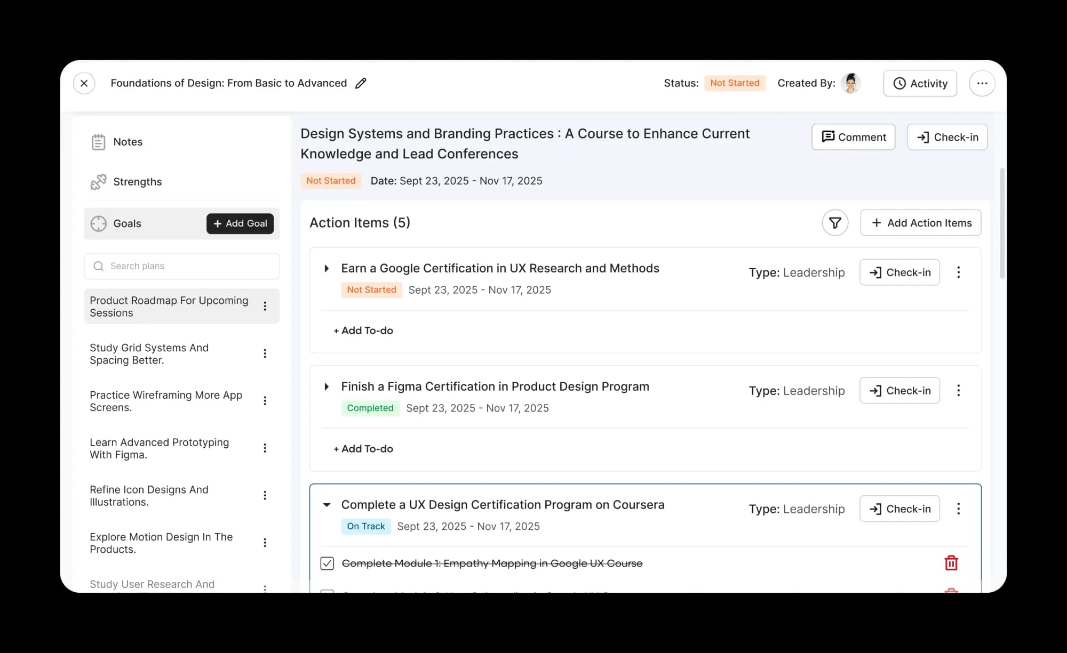Open kebab menu for Figma Certification action item

[x=959, y=391]
